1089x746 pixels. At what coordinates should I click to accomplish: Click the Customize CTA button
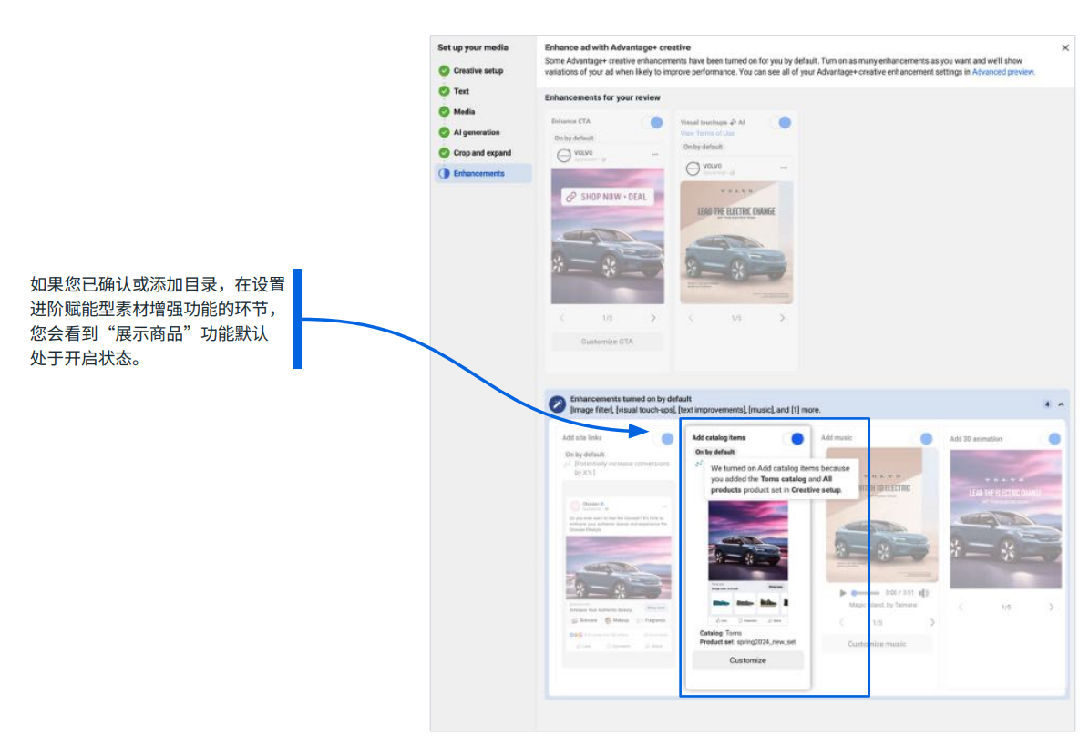pos(607,342)
